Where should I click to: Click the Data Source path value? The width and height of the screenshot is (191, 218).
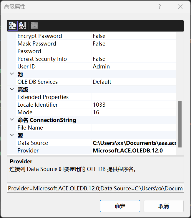tap(134, 143)
